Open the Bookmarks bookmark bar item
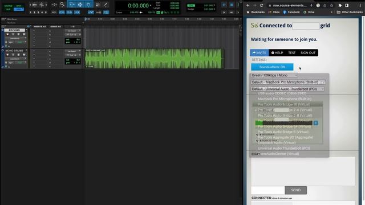The height and width of the screenshot is (205, 365). (255, 12)
